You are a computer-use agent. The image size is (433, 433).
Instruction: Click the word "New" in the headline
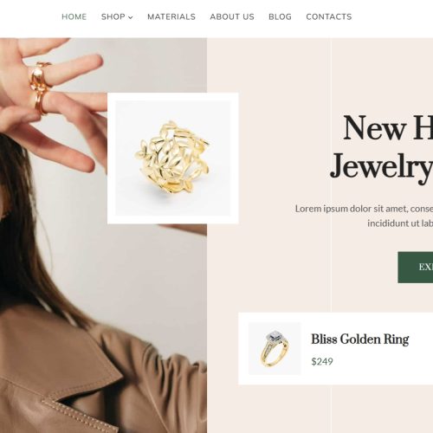coord(375,128)
